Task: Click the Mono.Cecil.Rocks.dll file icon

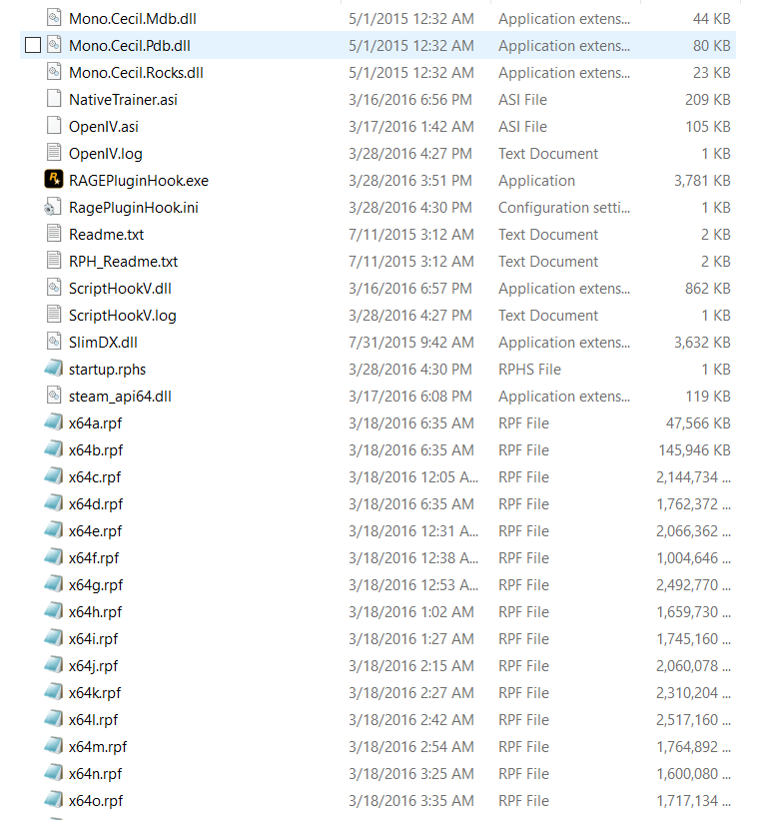Action: click(54, 72)
